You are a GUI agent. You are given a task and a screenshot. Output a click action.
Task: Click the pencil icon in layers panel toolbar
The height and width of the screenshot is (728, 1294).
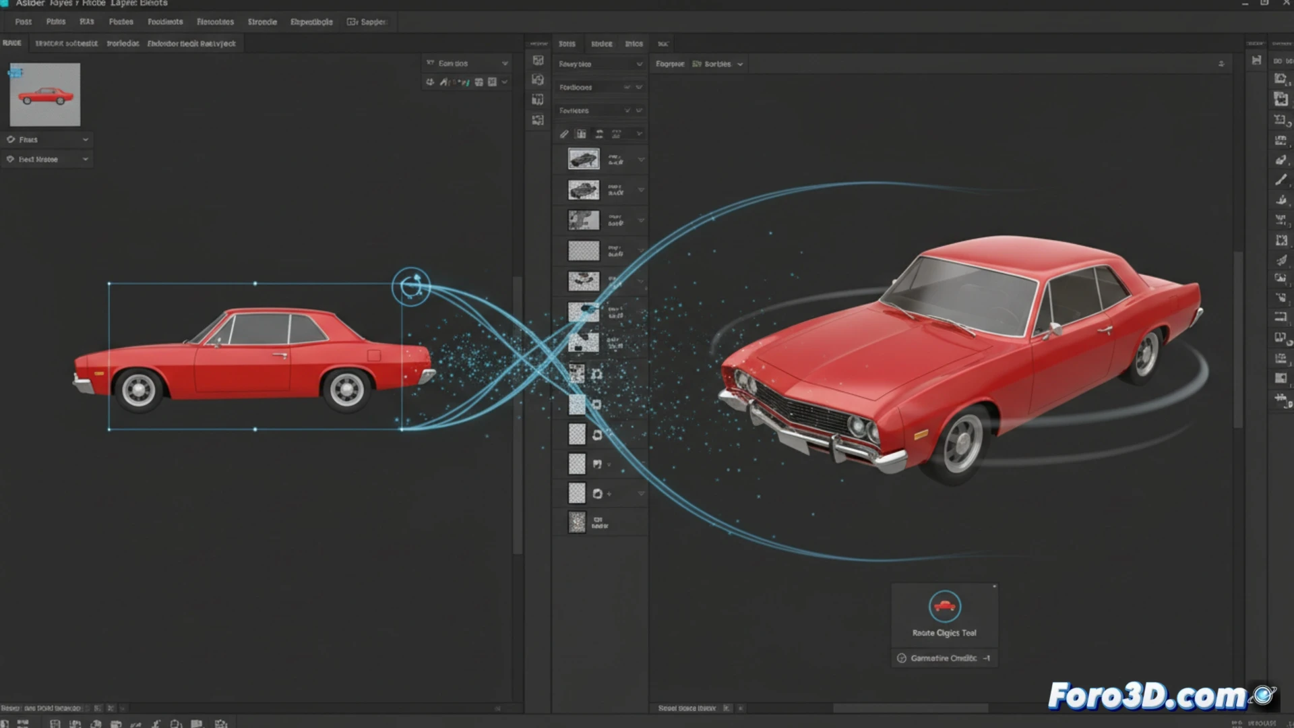point(564,133)
